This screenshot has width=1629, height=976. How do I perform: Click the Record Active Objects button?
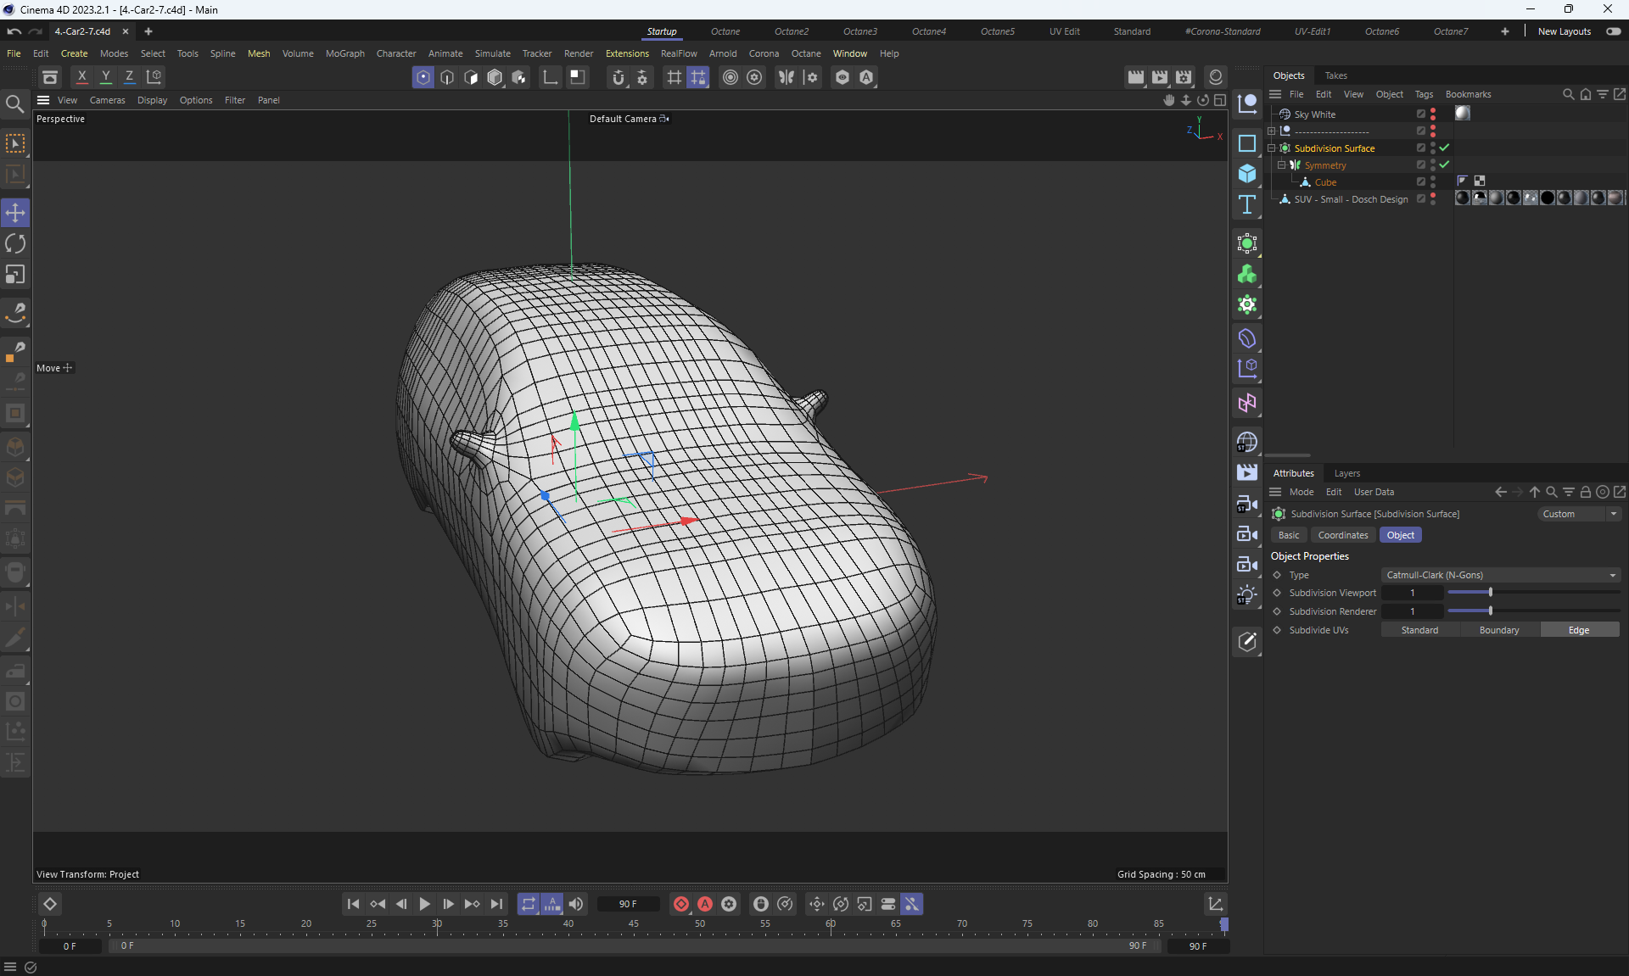tap(681, 904)
